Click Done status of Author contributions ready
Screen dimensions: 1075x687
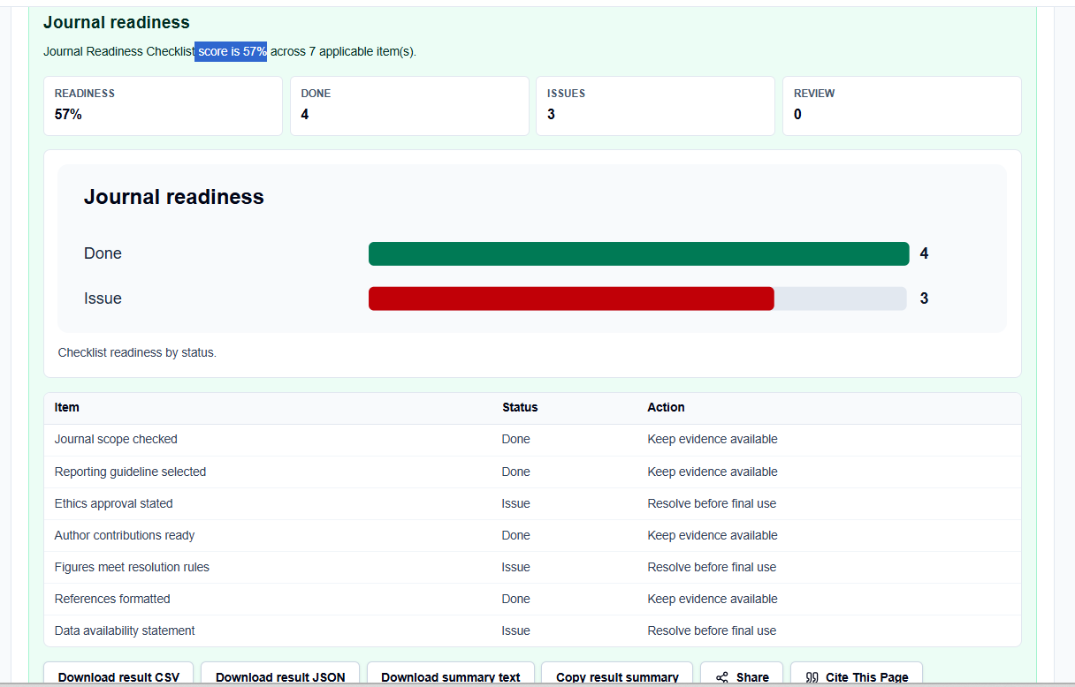(516, 535)
